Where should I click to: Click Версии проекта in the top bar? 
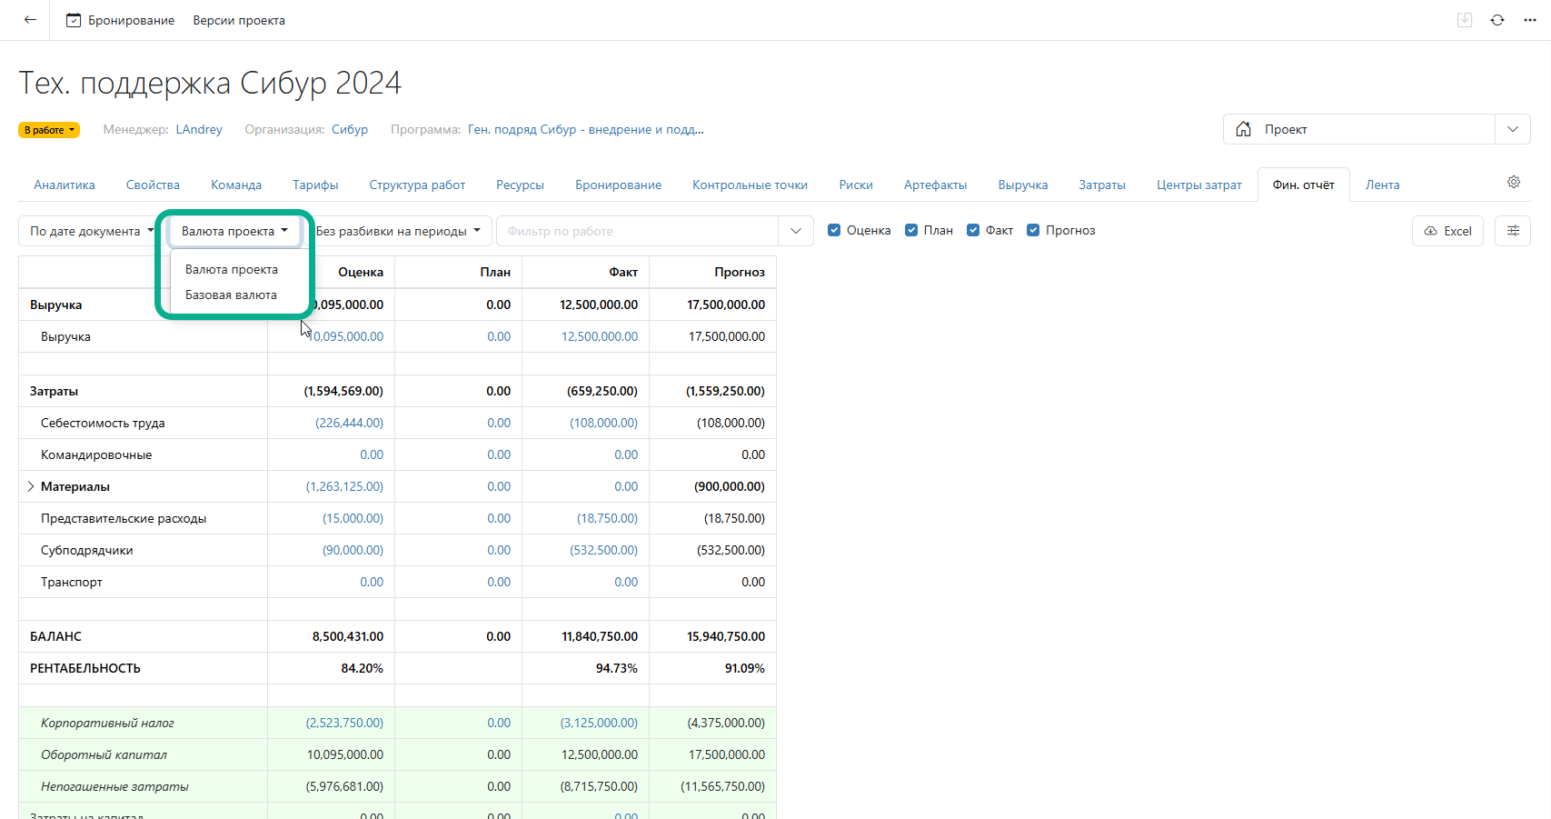(239, 20)
